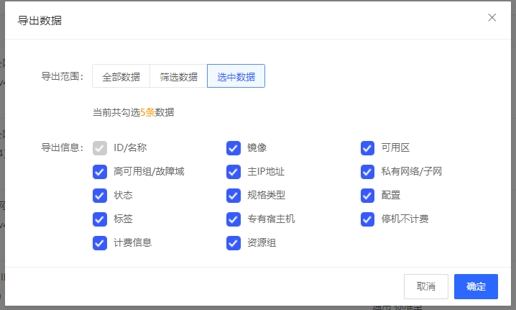
Task: Uncheck the 规格类型 checkbox
Action: tap(234, 196)
